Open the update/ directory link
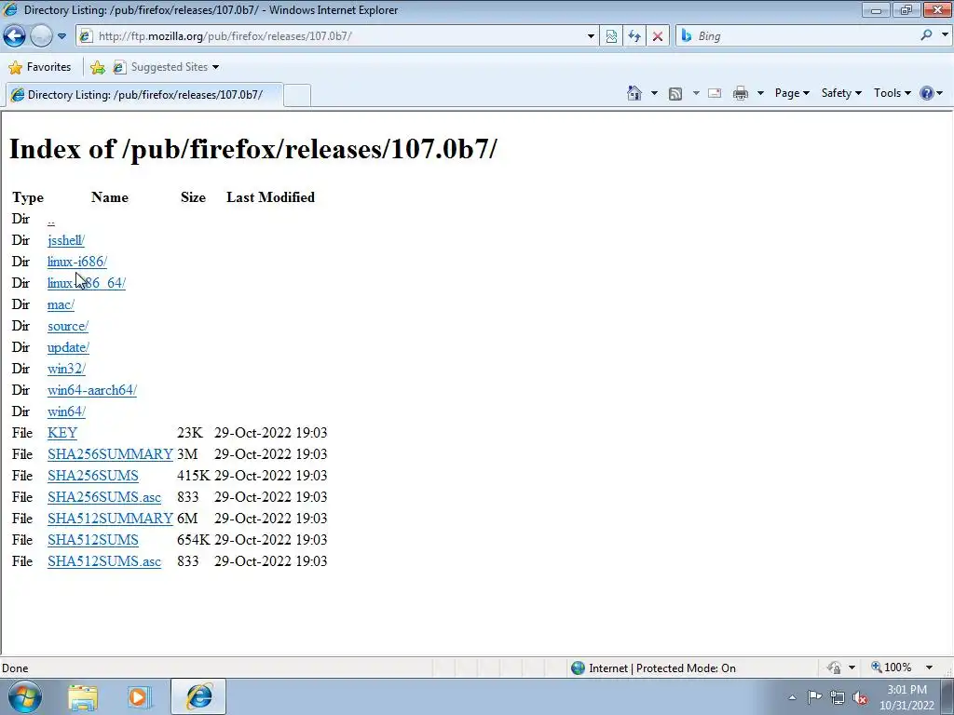Image resolution: width=954 pixels, height=715 pixels. [x=68, y=347]
